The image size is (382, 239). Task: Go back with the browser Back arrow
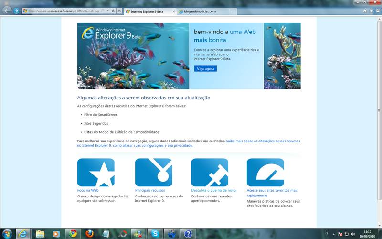tap(7, 11)
